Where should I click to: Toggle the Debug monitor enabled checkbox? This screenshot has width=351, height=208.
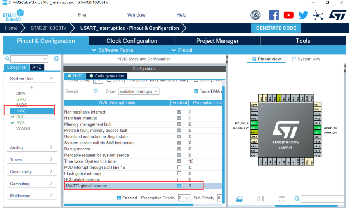click(179, 149)
